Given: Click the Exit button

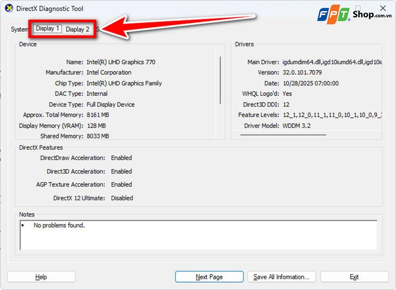Looking at the screenshot, I should (x=354, y=277).
